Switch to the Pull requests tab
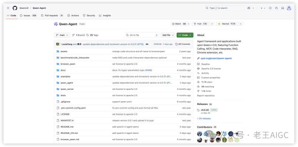 pyautogui.click(x=52, y=15)
